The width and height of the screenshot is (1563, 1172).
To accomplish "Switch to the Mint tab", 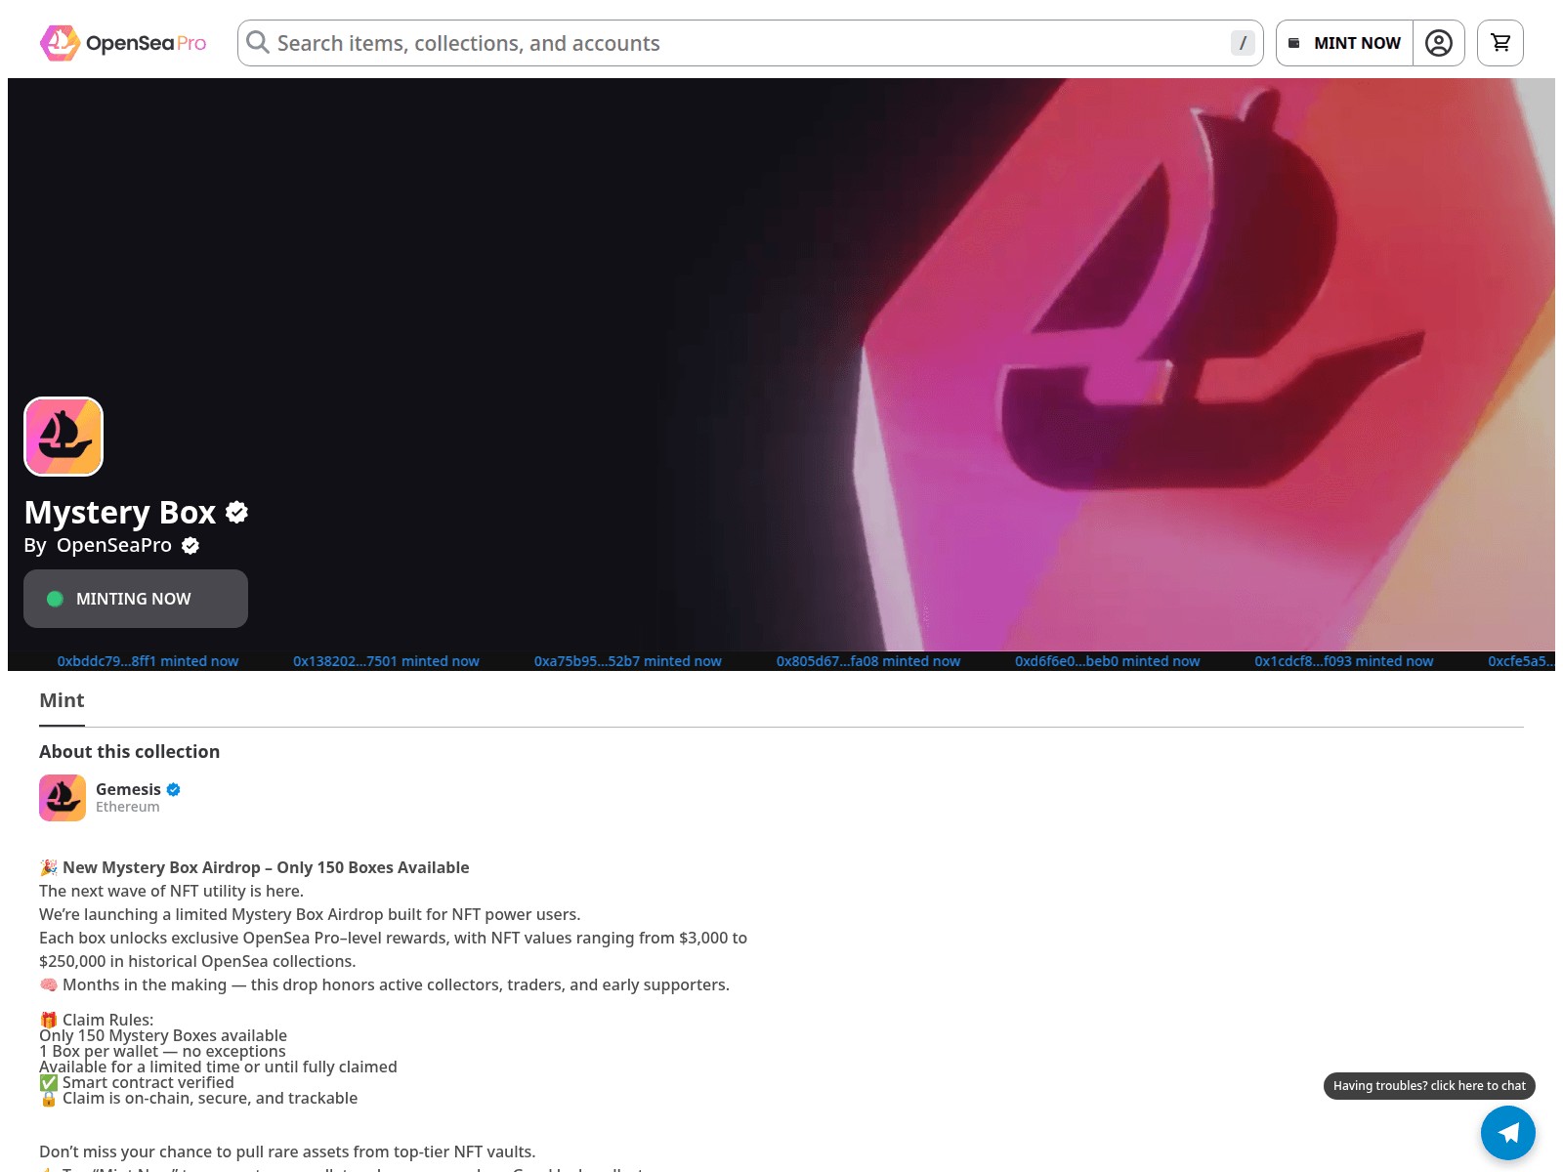I will (x=62, y=700).
